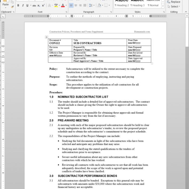Open the Paste options arrow
The height and width of the screenshot is (189, 189).
(x=6, y=8)
